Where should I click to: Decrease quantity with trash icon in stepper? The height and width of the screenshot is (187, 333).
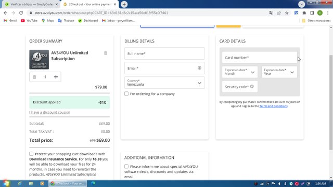point(34,77)
